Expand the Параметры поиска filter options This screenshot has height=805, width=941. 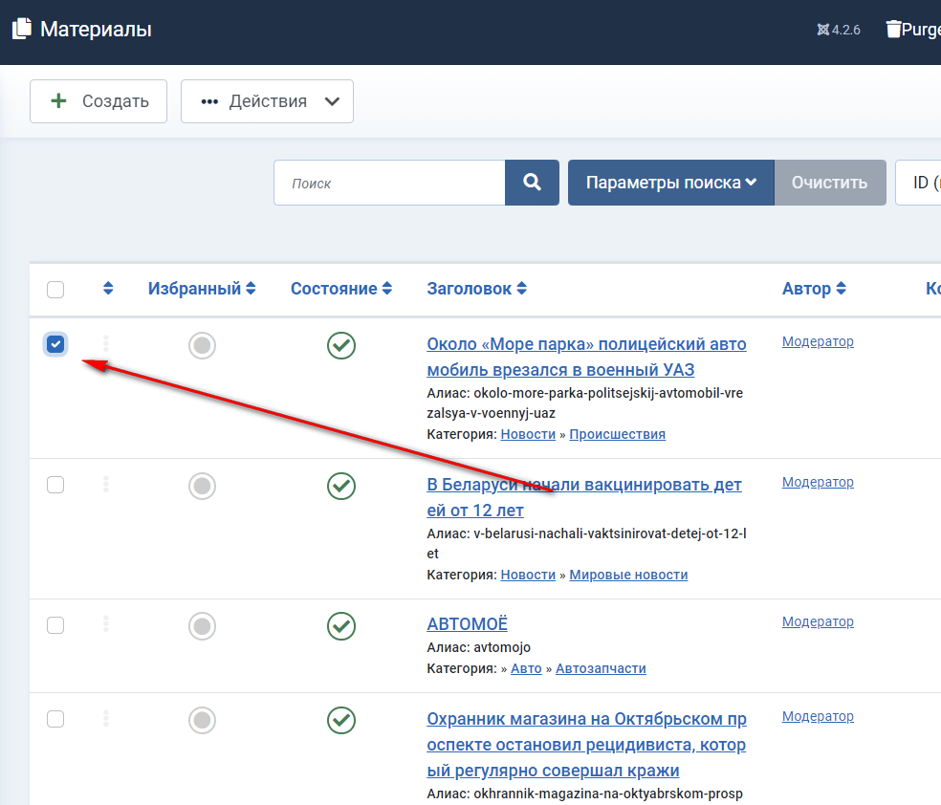point(670,183)
